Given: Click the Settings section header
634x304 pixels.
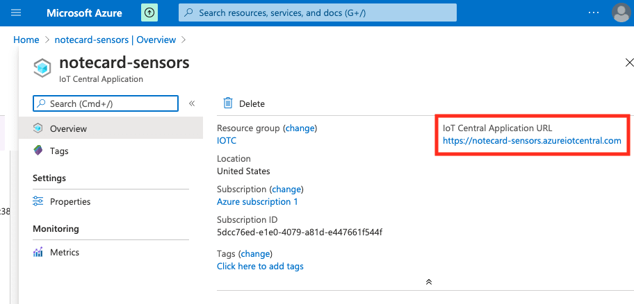Looking at the screenshot, I should 49,178.
